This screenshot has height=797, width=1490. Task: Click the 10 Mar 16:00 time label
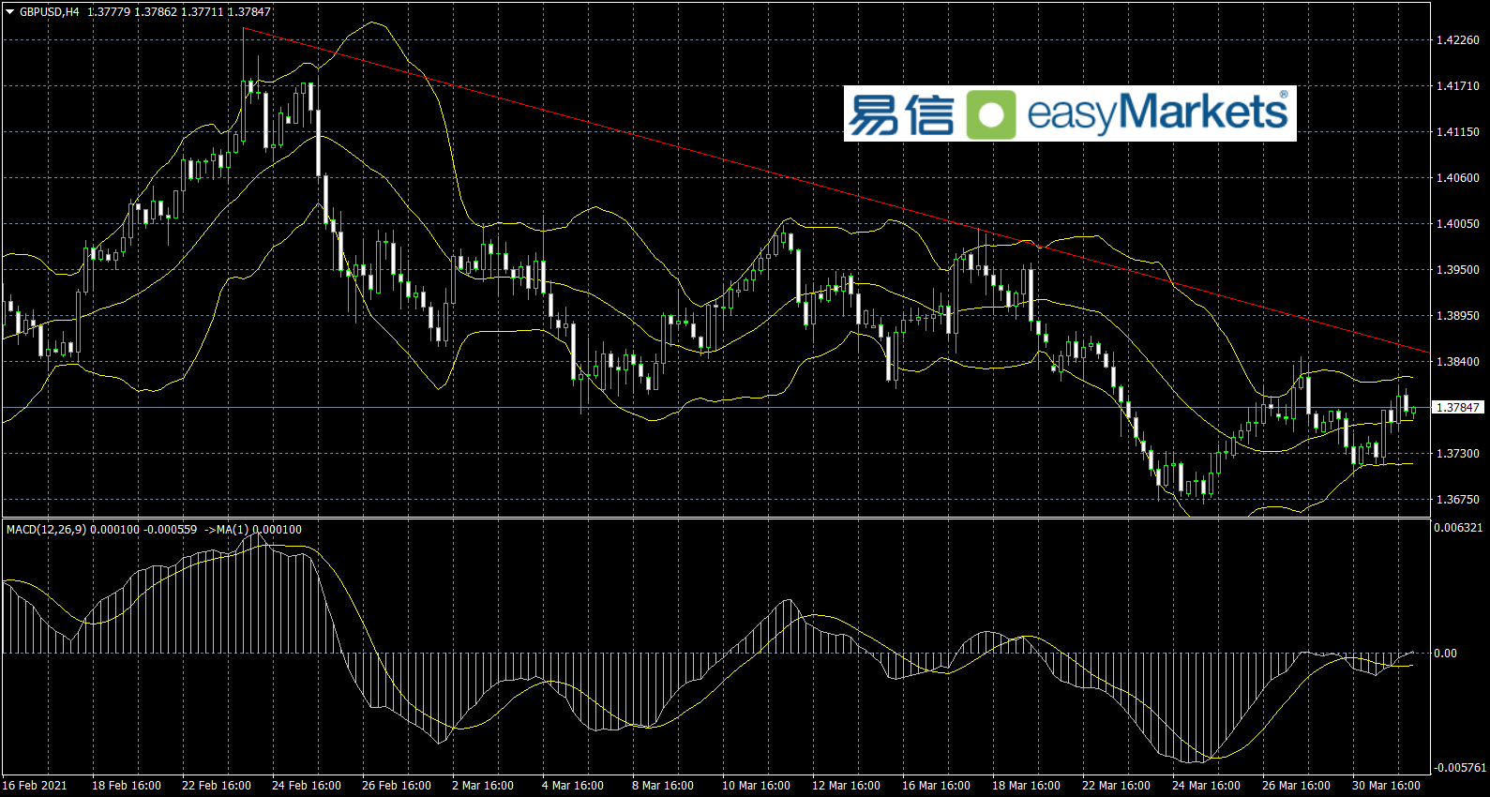click(756, 786)
